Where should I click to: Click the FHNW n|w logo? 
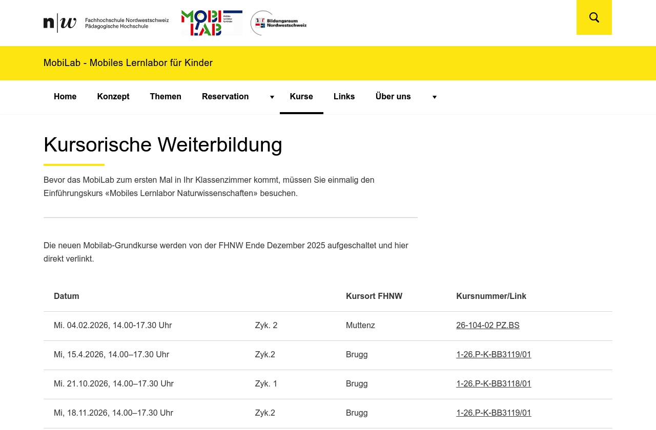click(x=60, y=23)
